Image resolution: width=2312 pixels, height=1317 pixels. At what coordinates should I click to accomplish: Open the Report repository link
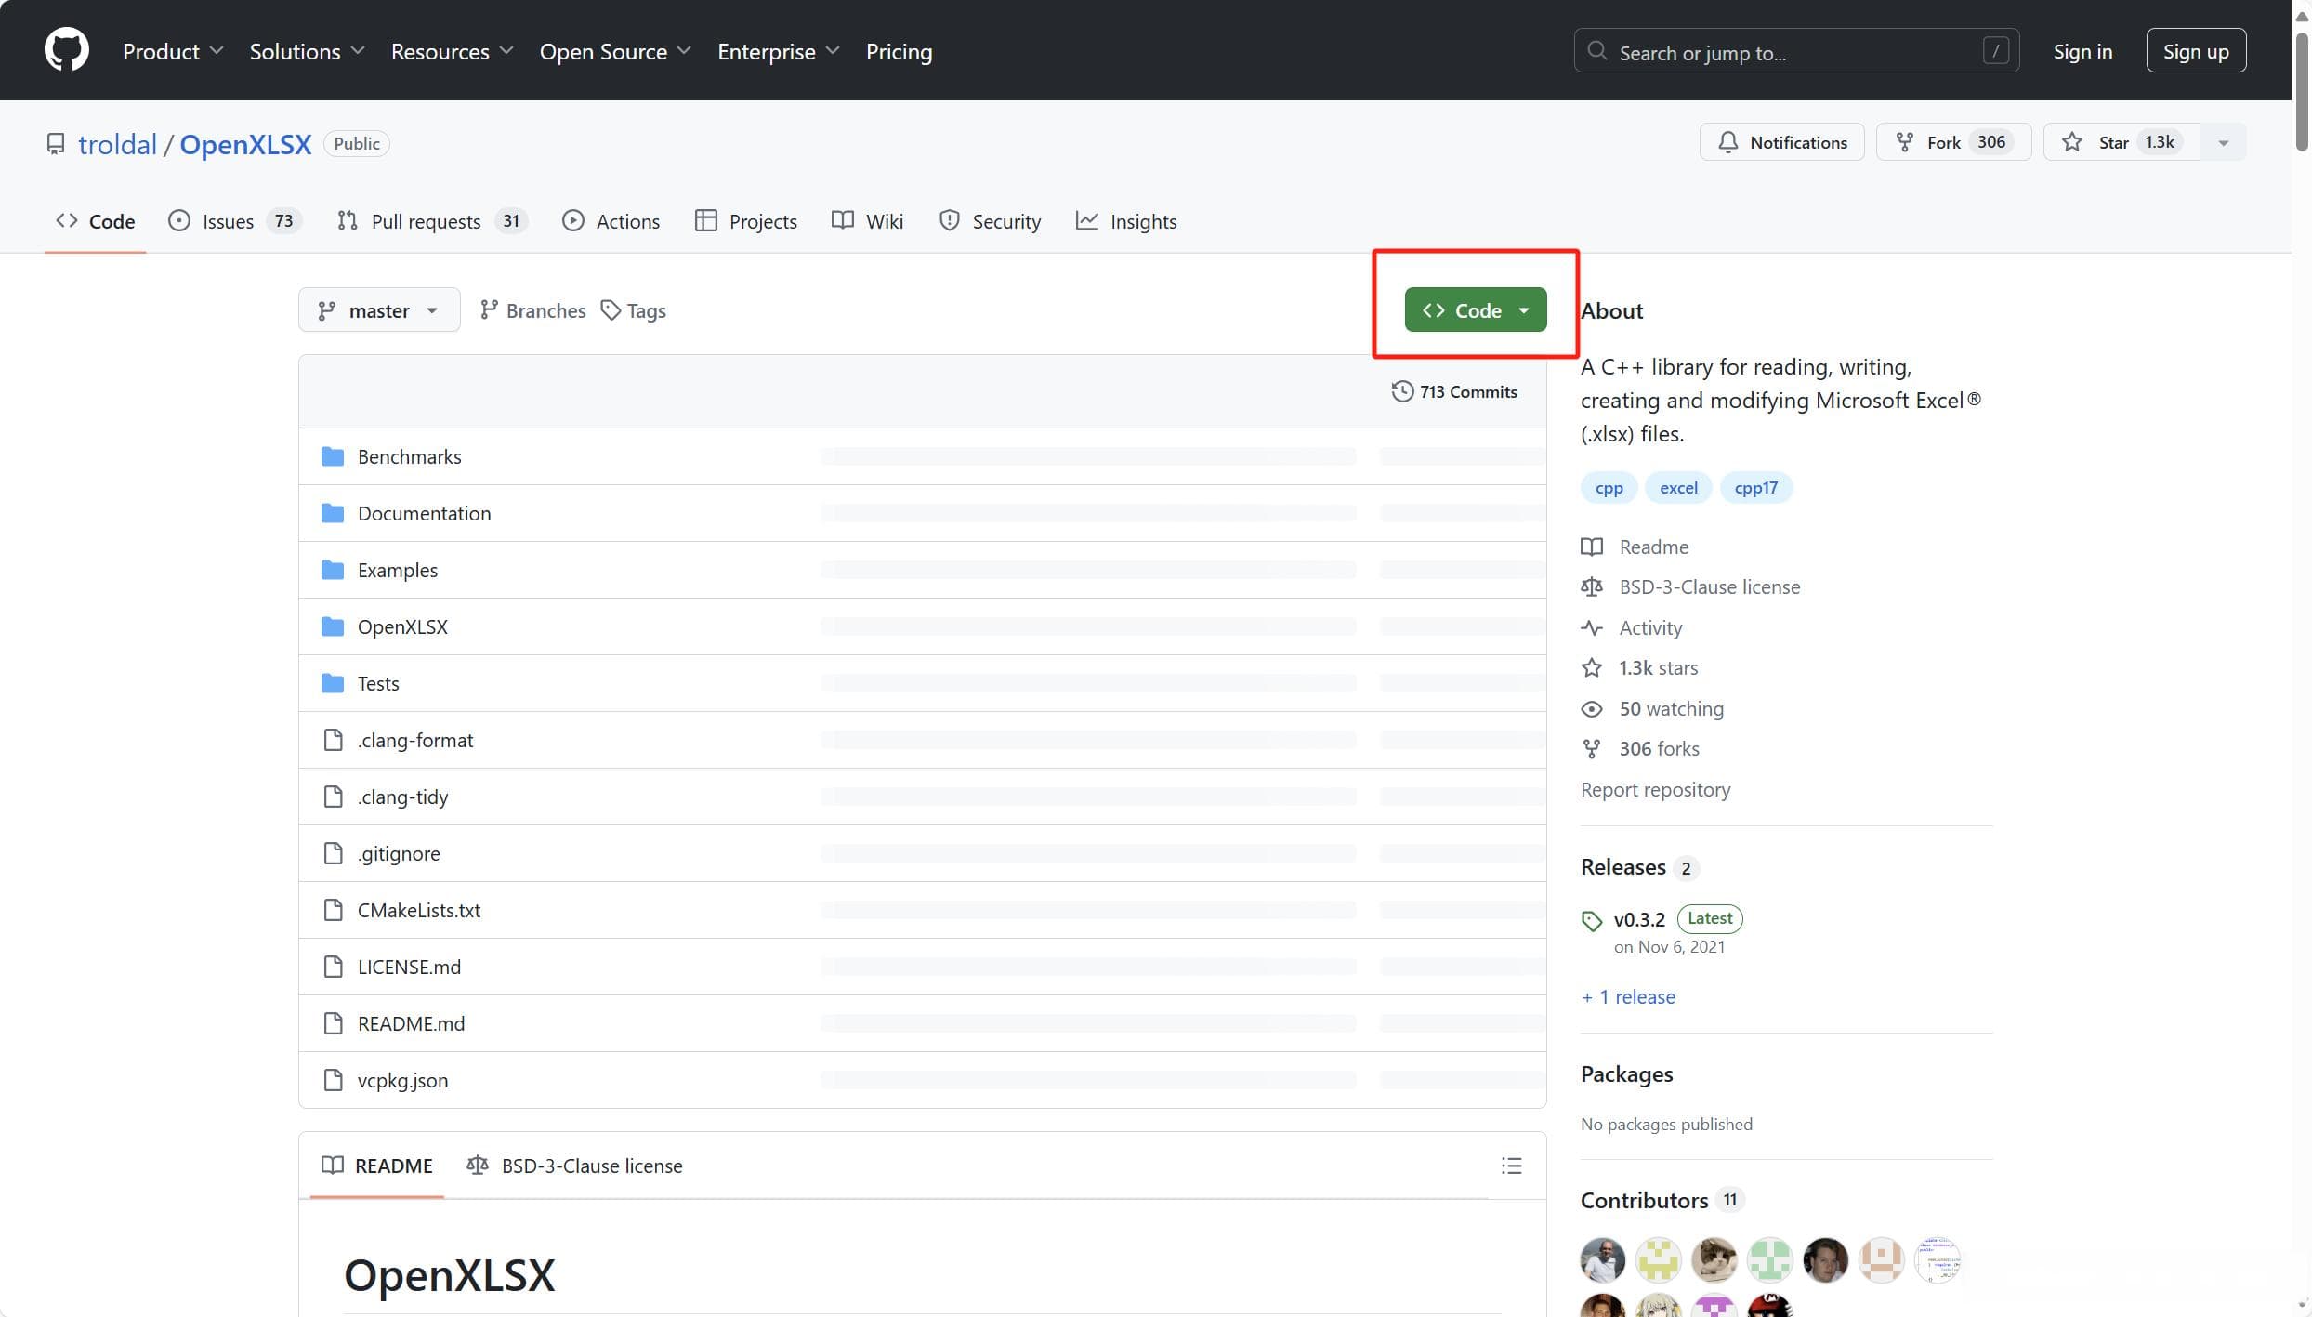coord(1655,790)
